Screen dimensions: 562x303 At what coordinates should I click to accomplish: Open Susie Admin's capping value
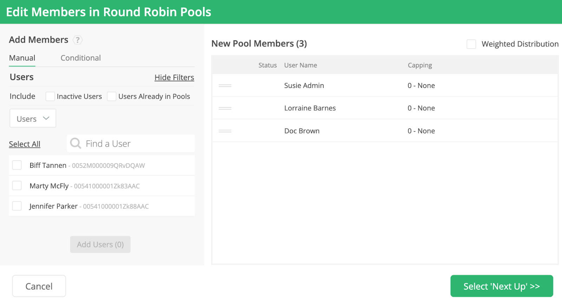point(421,86)
